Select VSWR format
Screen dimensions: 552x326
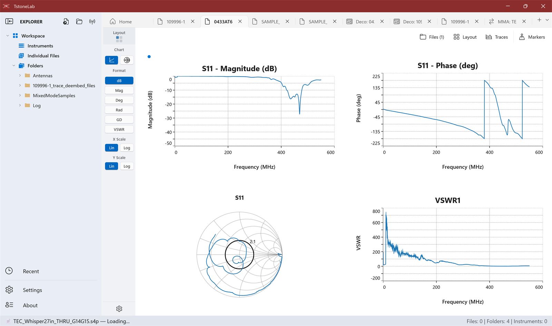pos(119,129)
